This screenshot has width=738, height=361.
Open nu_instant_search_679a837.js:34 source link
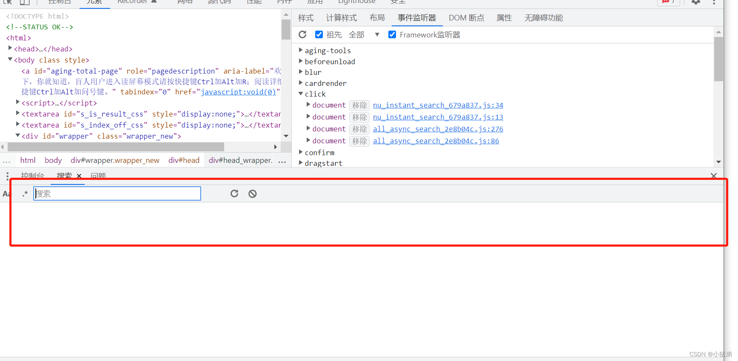(x=438, y=105)
